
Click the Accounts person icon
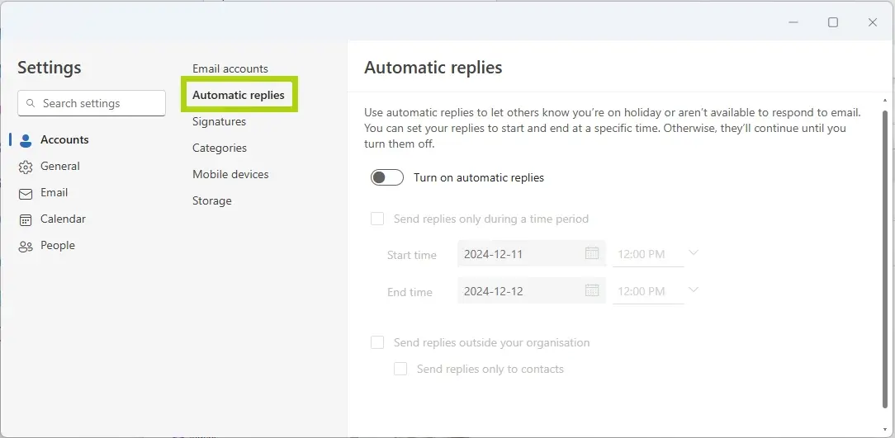pyautogui.click(x=26, y=140)
